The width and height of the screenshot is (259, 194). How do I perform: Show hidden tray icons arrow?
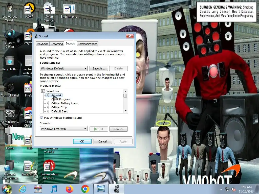click(x=221, y=189)
